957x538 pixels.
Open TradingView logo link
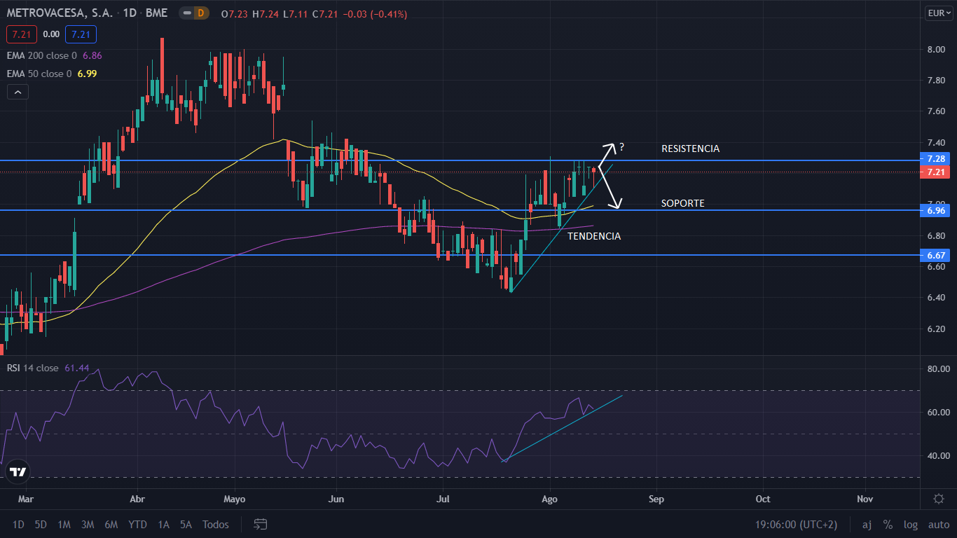18,471
